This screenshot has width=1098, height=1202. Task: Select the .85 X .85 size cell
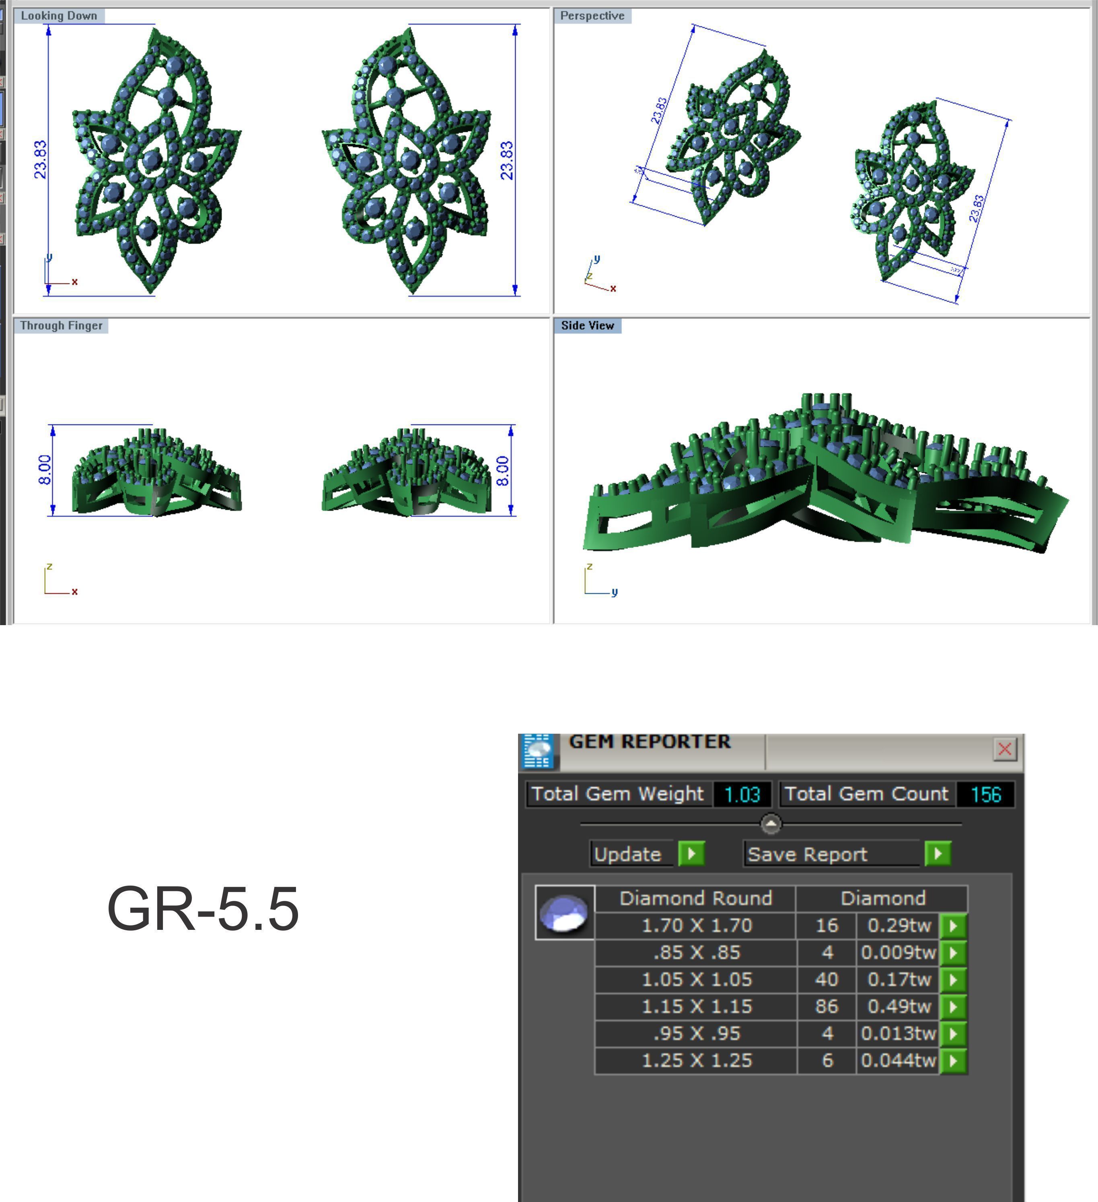(x=697, y=953)
